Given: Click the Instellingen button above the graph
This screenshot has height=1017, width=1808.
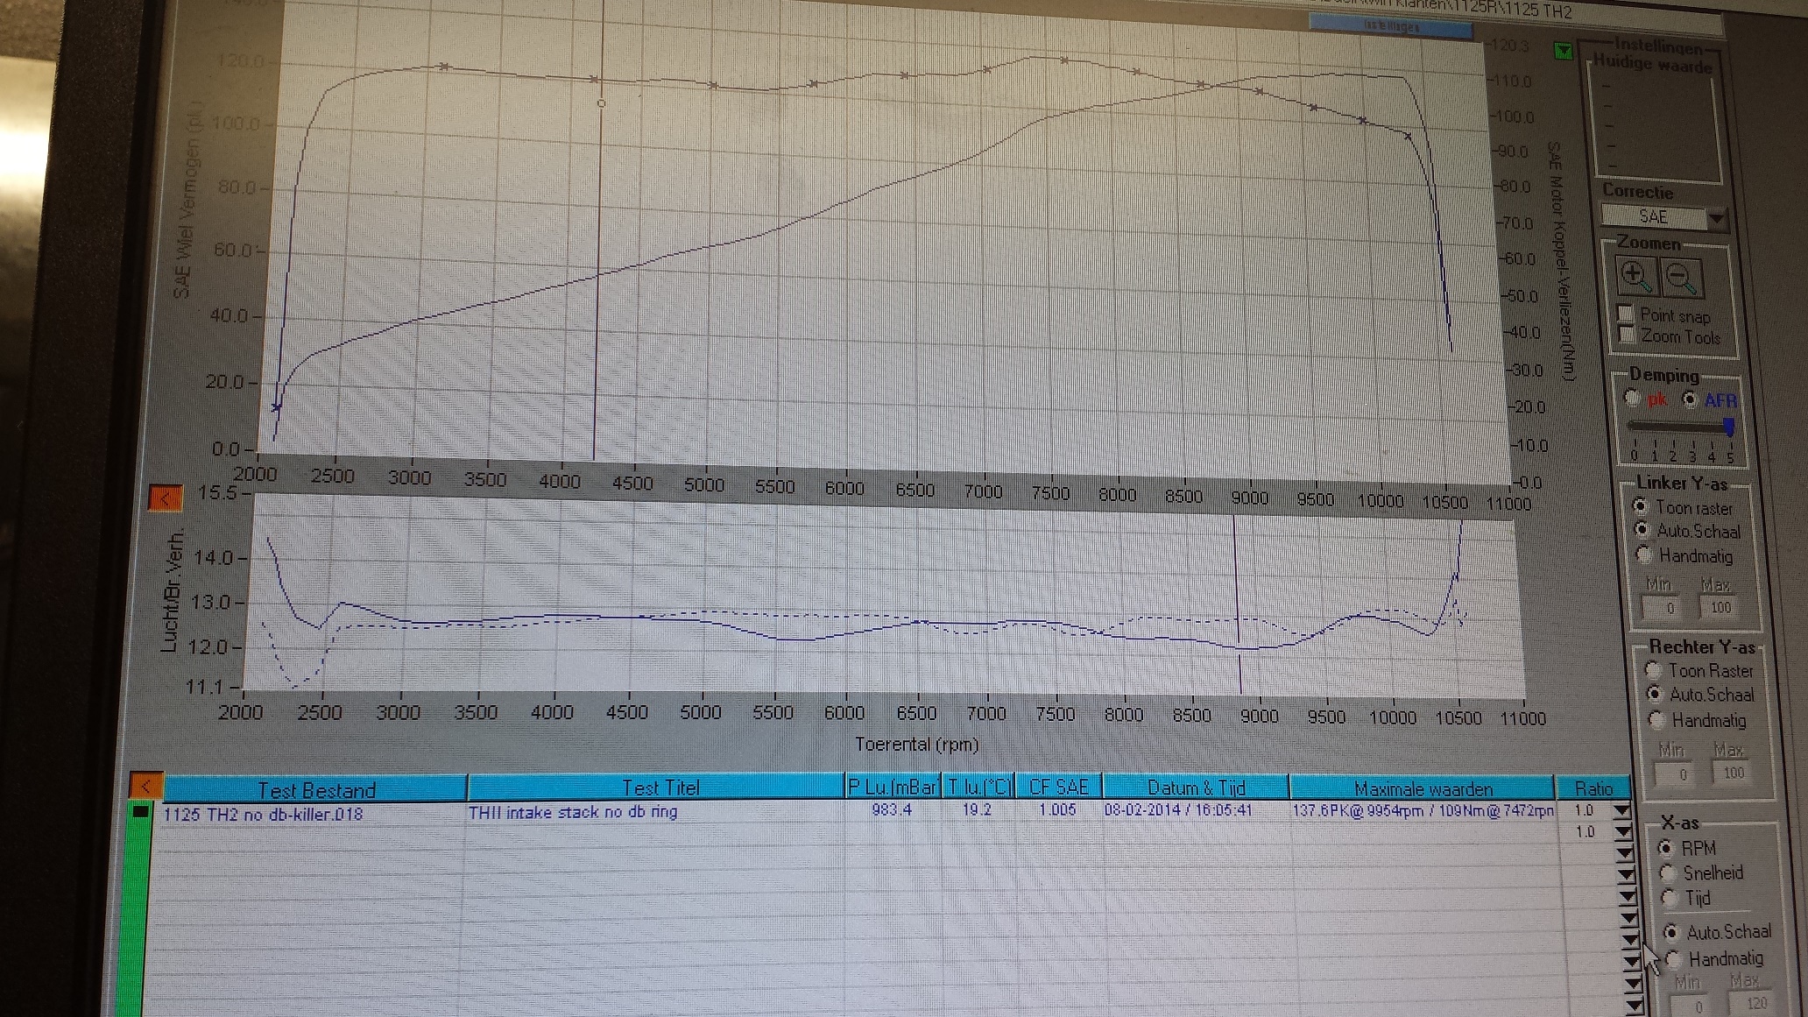Looking at the screenshot, I should [x=1390, y=26].
